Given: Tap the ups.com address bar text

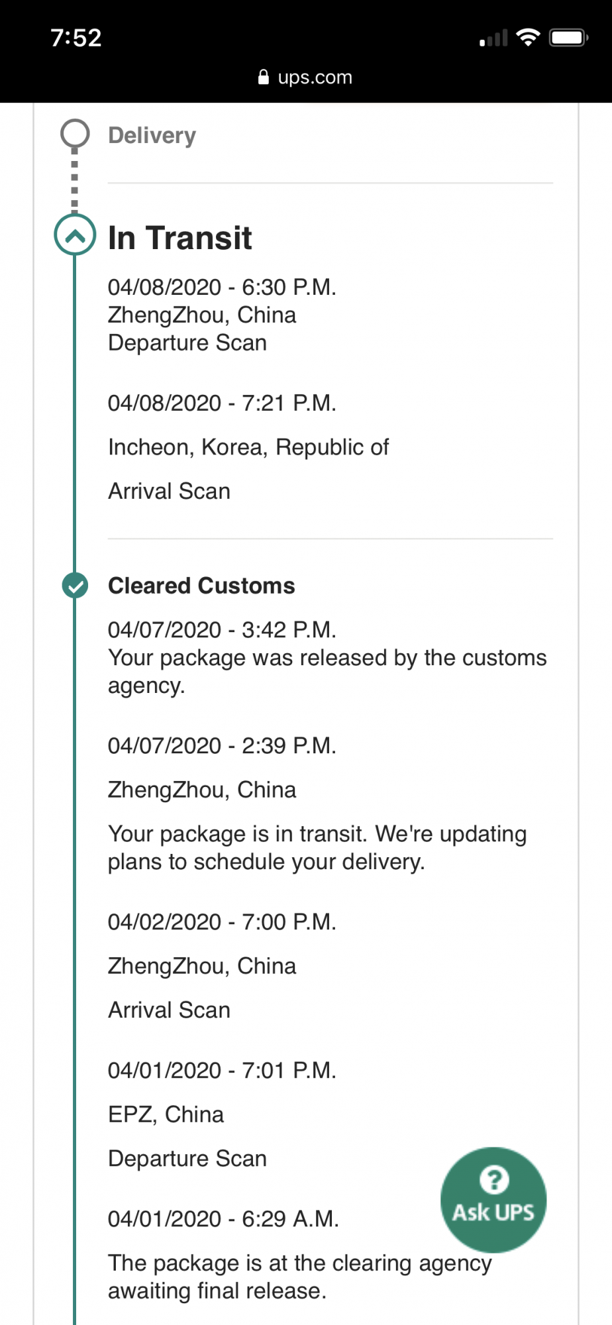Looking at the screenshot, I should coord(315,78).
